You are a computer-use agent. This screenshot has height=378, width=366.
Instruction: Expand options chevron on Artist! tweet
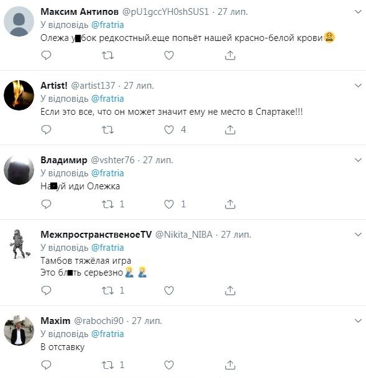[x=358, y=86]
